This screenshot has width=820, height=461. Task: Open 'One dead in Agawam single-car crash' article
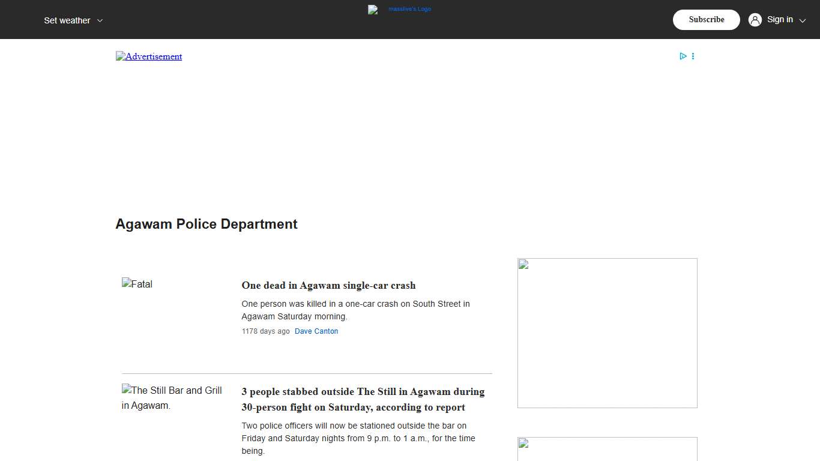pos(328,285)
